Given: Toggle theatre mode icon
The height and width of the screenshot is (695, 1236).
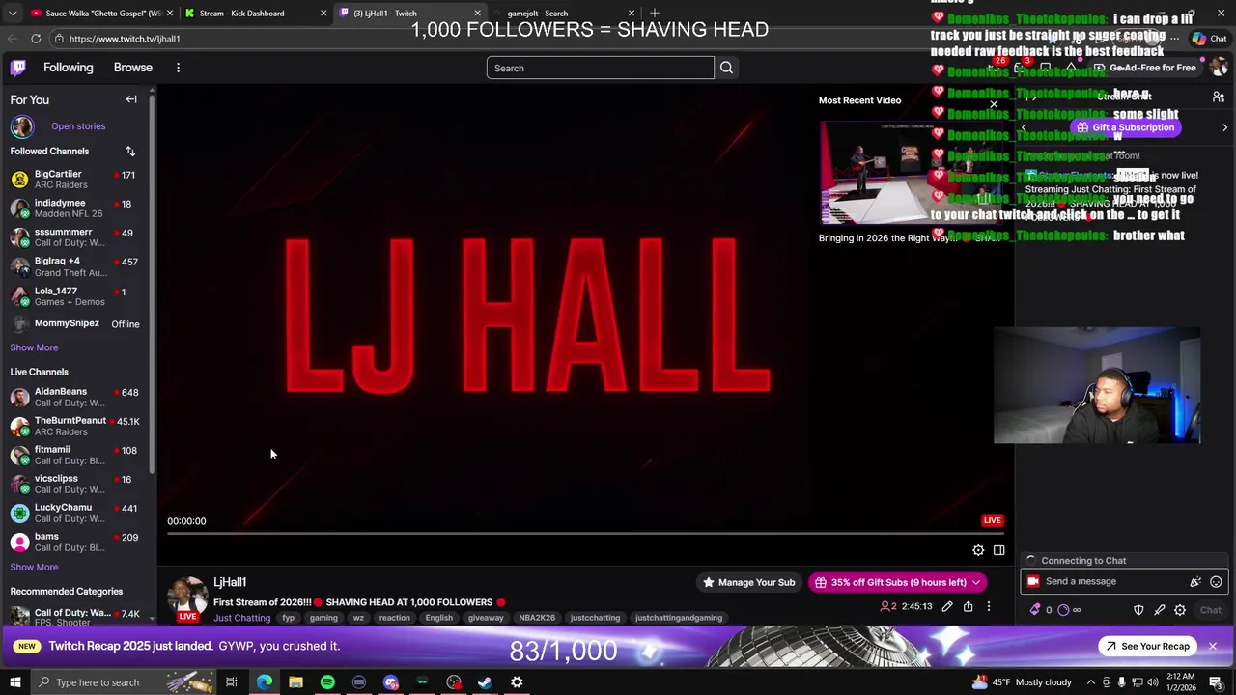Looking at the screenshot, I should click(x=998, y=550).
